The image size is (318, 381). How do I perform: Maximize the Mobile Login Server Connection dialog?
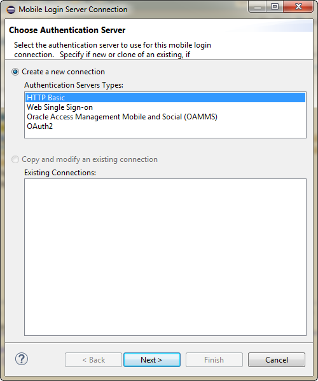[275, 7]
